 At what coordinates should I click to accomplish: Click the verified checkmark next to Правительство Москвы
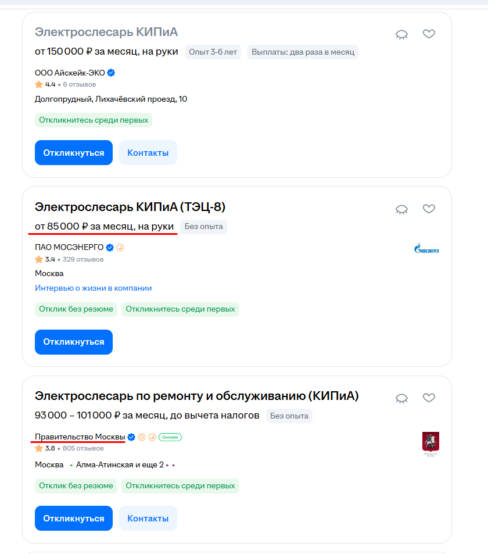(x=131, y=437)
